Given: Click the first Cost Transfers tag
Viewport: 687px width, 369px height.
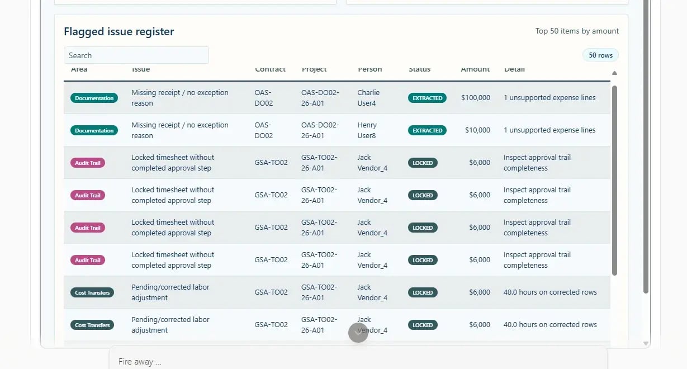Looking at the screenshot, I should pyautogui.click(x=92, y=292).
